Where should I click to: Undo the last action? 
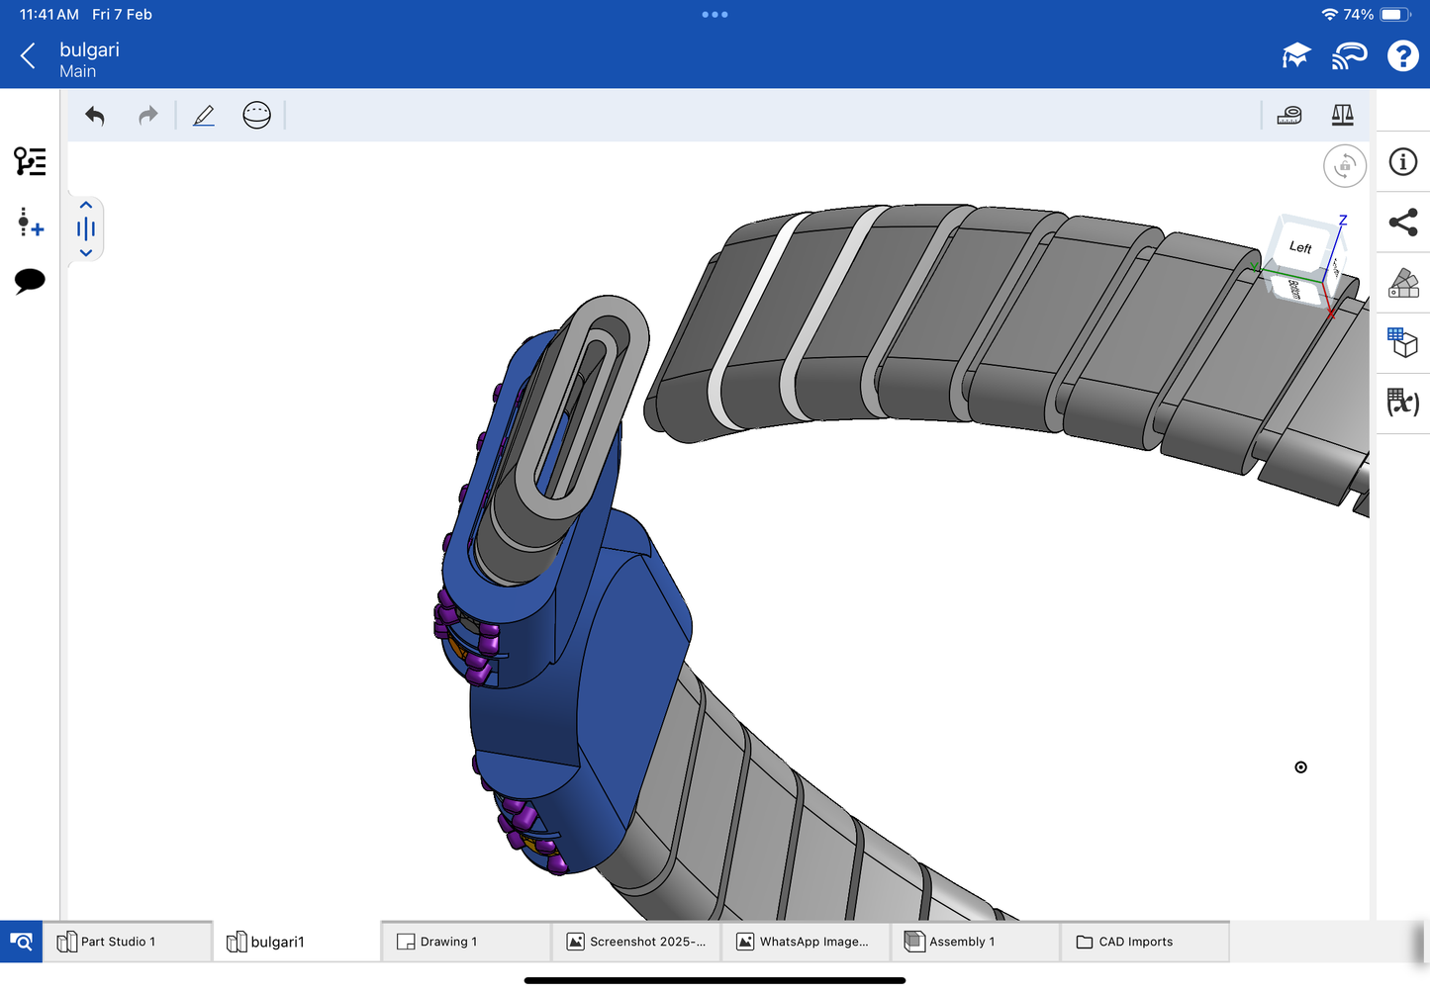(x=95, y=116)
